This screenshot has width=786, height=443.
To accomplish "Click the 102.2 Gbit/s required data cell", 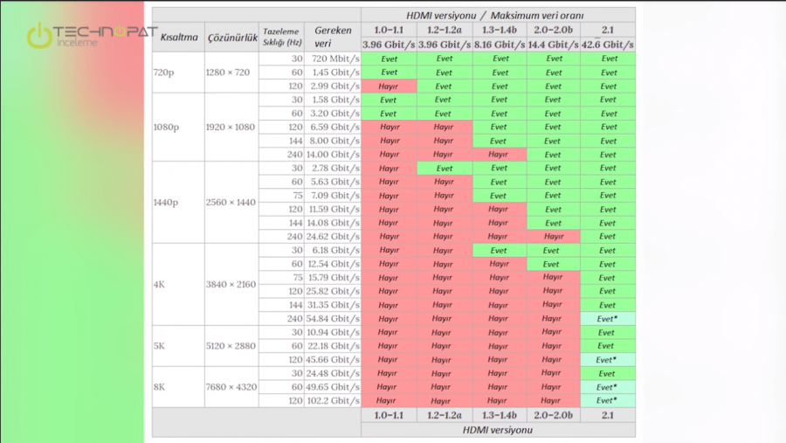I will pos(333,401).
